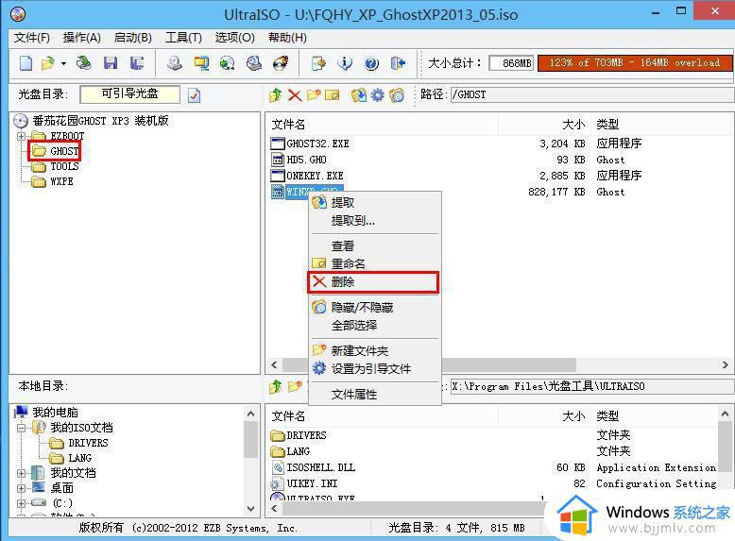
Task: Open the dropdown arrow next to Open icon
Action: pyautogui.click(x=63, y=63)
